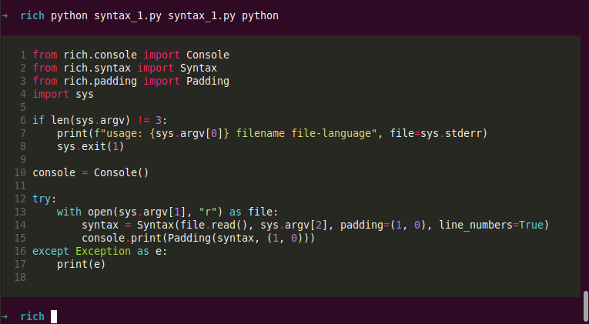589x324 pixels.
Task: Click the 'except' keyword on line 16
Action: [51, 251]
